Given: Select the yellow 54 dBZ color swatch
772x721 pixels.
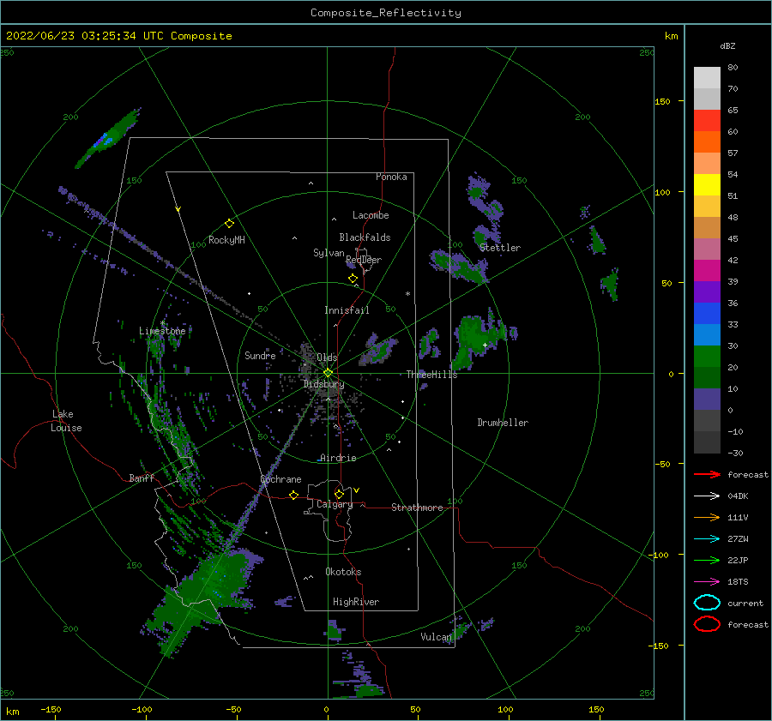Looking at the screenshot, I should pyautogui.click(x=707, y=184).
